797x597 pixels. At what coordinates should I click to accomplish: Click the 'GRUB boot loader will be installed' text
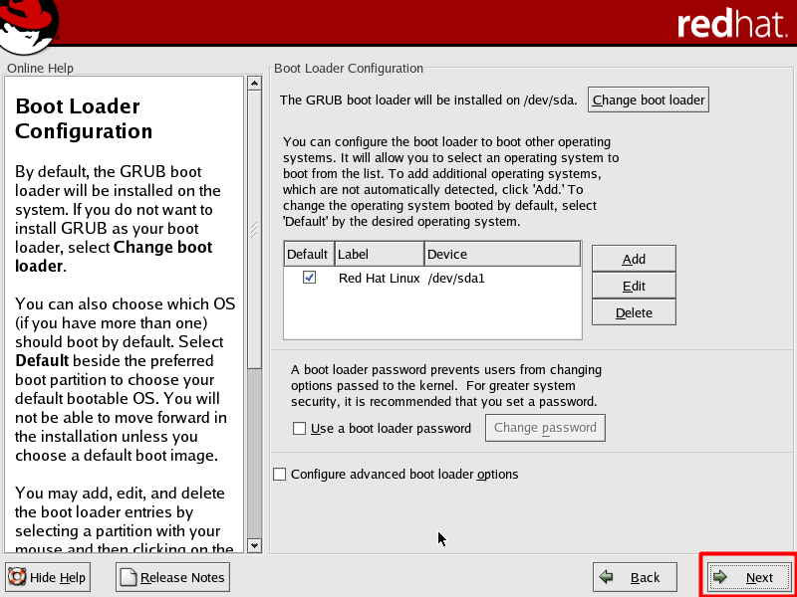[428, 100]
